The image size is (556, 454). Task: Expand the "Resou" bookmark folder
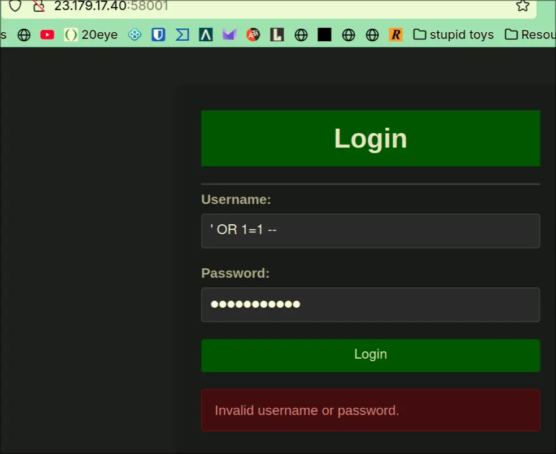529,35
